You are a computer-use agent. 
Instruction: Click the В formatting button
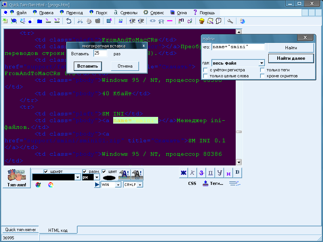237,173
